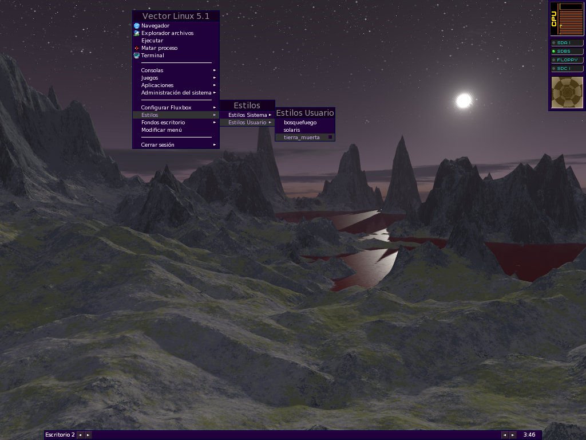
Task: Click the FLOPPY mount indicator
Action: (x=567, y=60)
